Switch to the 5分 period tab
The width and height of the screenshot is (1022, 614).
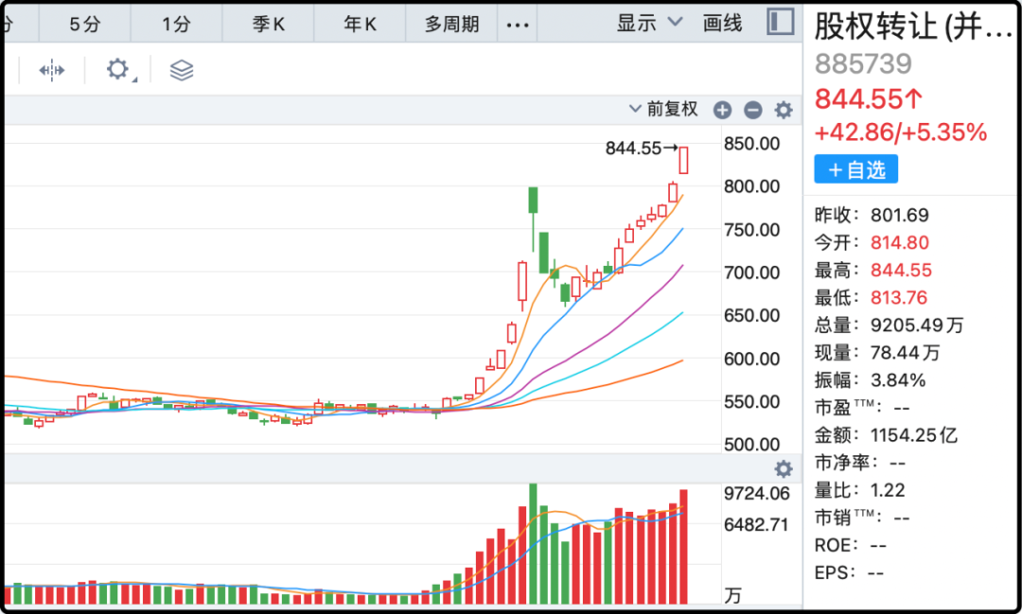(84, 25)
